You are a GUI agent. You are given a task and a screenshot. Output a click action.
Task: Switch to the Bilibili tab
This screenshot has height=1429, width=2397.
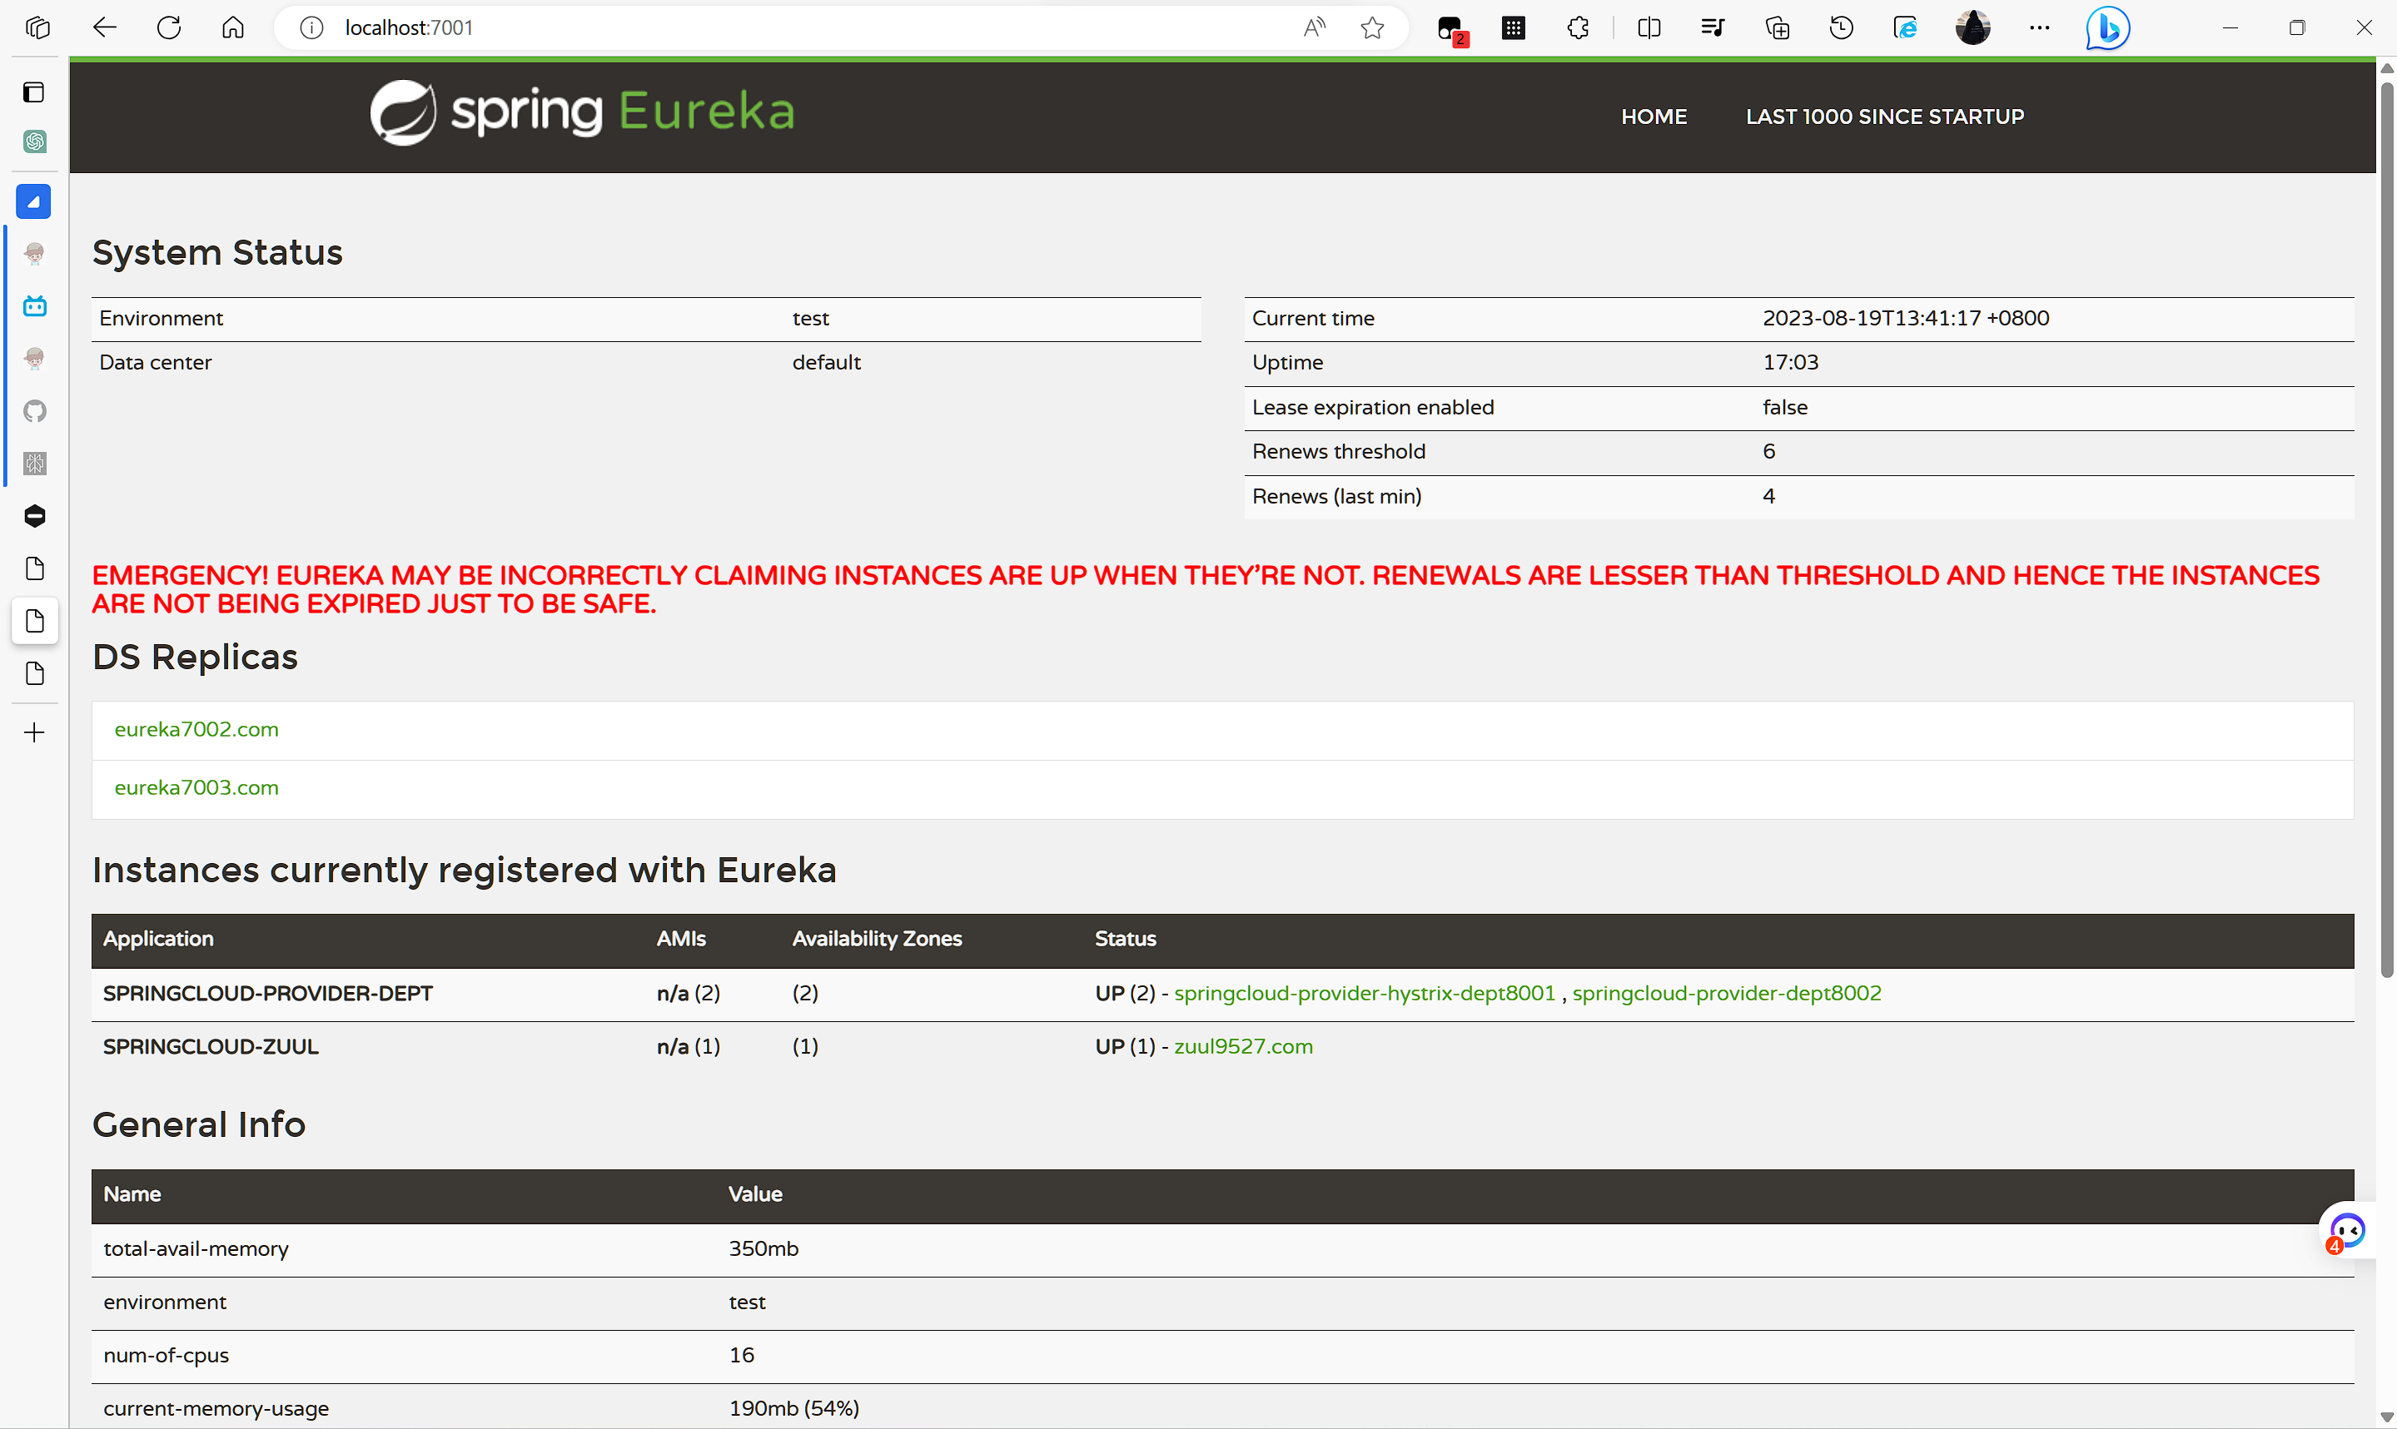pos(35,306)
